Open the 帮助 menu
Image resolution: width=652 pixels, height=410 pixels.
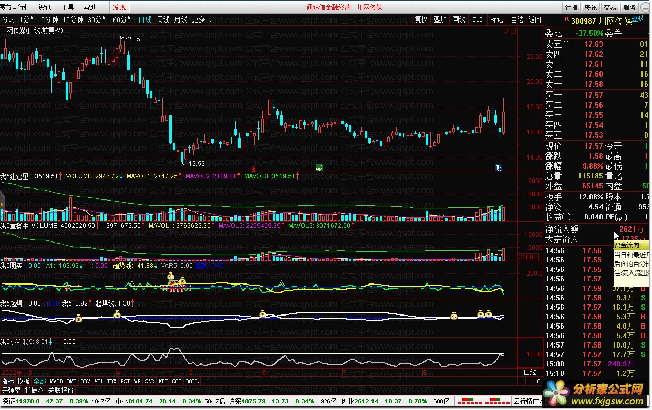90,7
